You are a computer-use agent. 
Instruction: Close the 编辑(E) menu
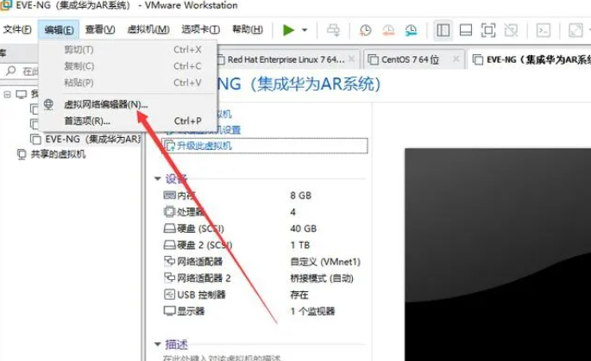point(59,29)
